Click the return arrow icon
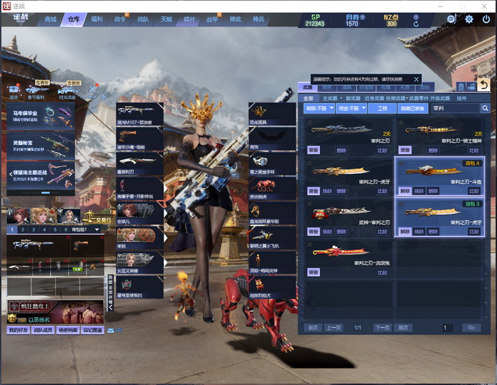The image size is (497, 385). click(484, 85)
